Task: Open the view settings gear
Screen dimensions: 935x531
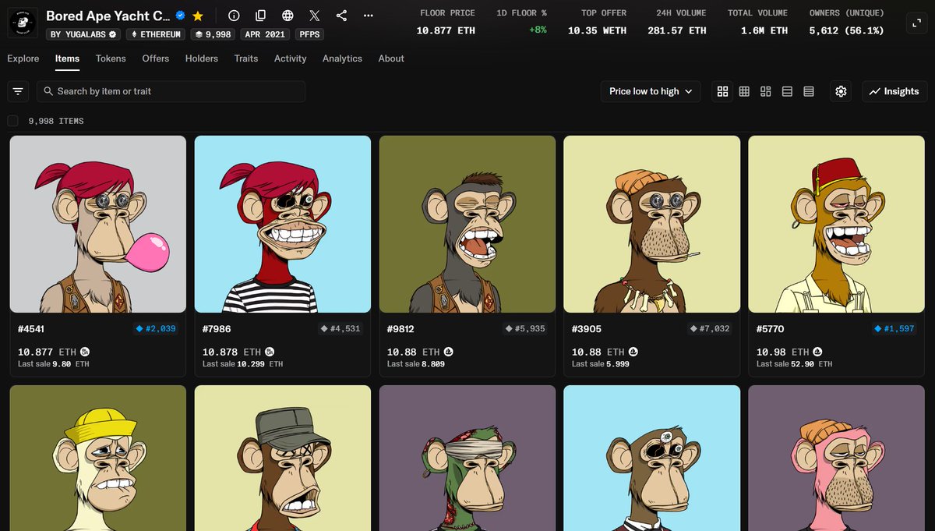Action: point(841,91)
